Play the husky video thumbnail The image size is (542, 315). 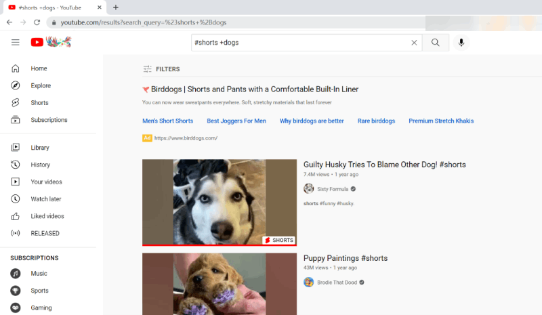(x=220, y=203)
